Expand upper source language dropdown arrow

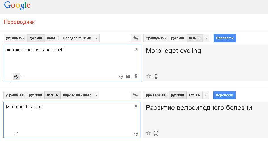coord(97,38)
